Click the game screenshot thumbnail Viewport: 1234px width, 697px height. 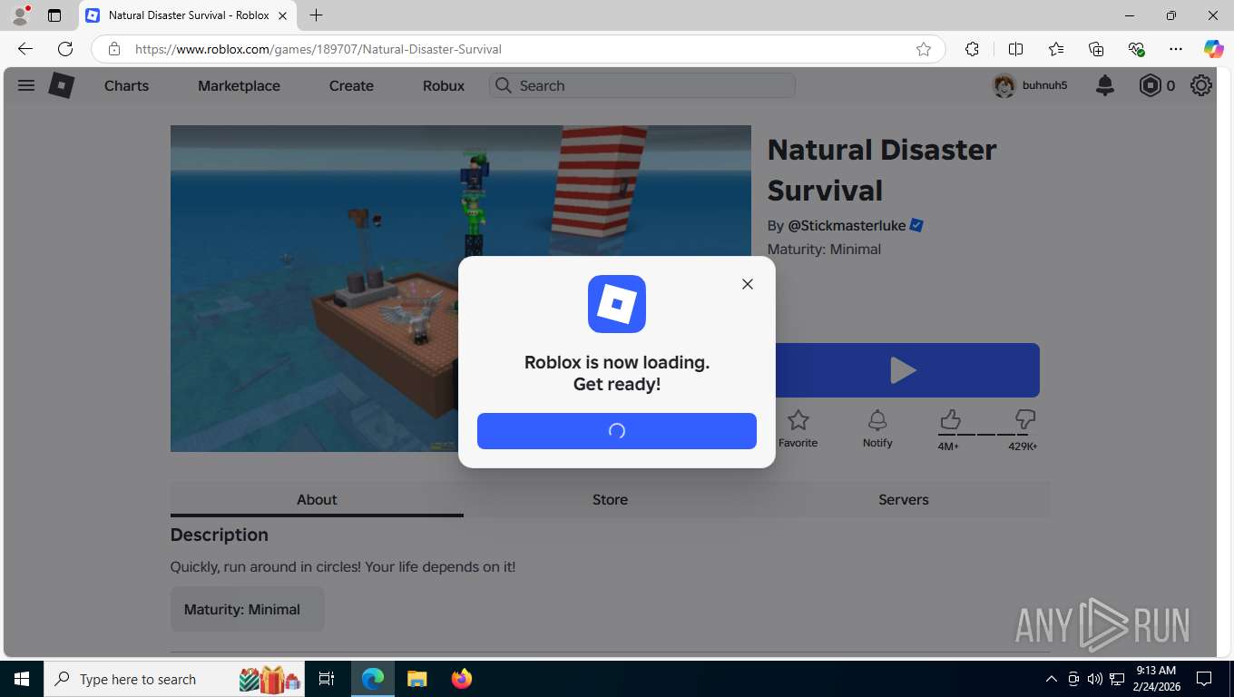click(x=461, y=289)
